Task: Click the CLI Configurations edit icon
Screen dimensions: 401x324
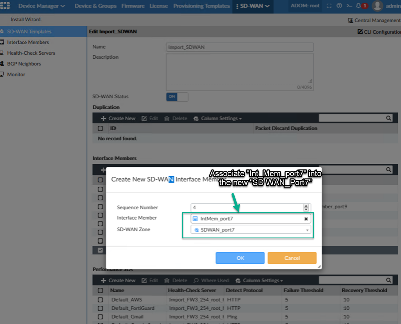Action: pos(360,32)
